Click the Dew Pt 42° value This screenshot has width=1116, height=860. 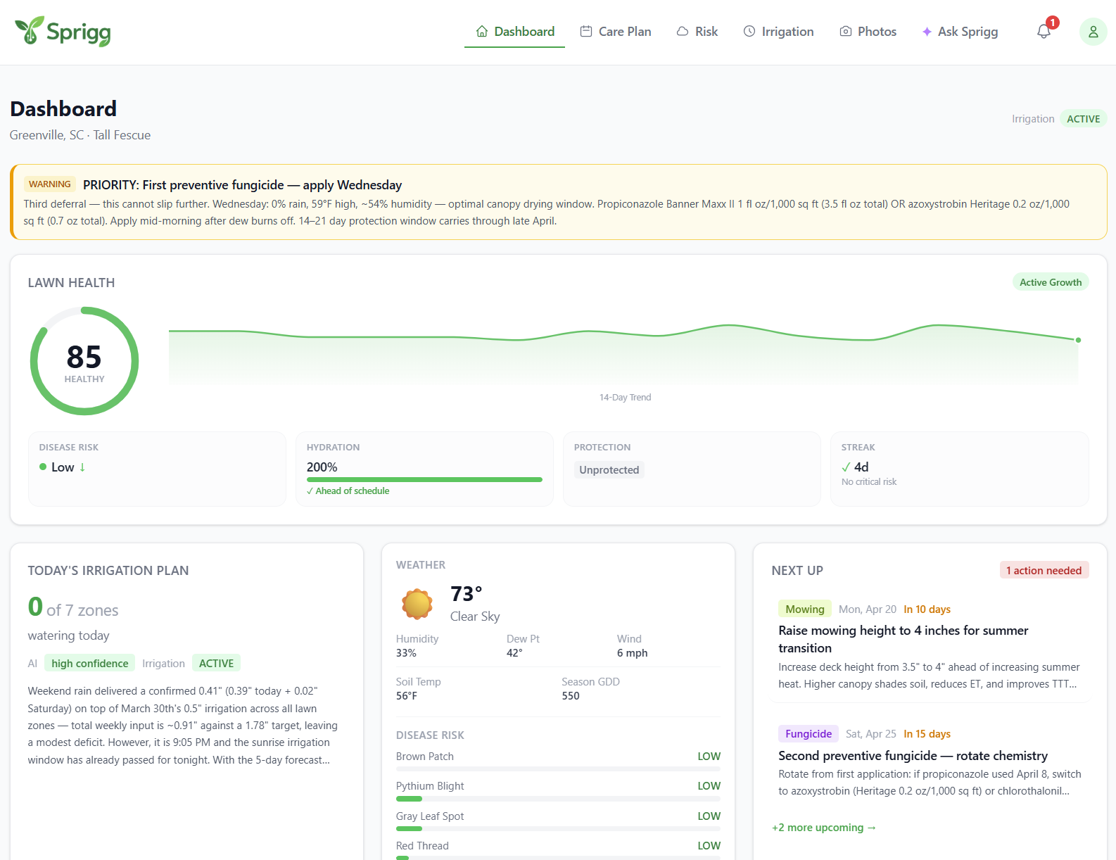click(514, 653)
